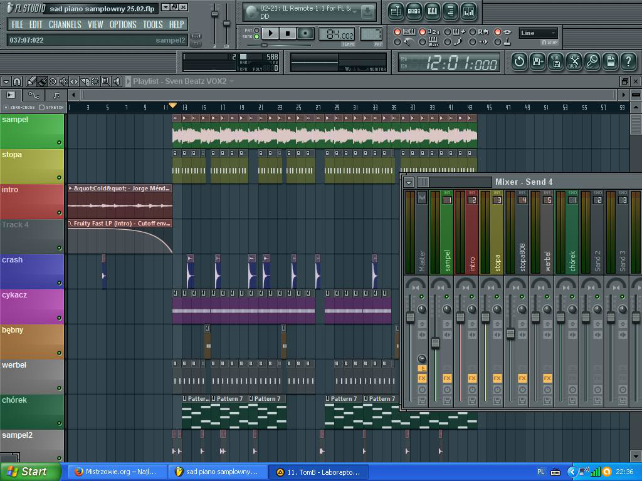Select the Paint brush tool in Playlist
The height and width of the screenshot is (481, 642).
42,81
